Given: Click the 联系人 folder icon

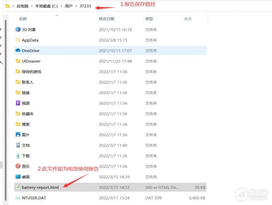Looking at the screenshot, I should [18, 82].
